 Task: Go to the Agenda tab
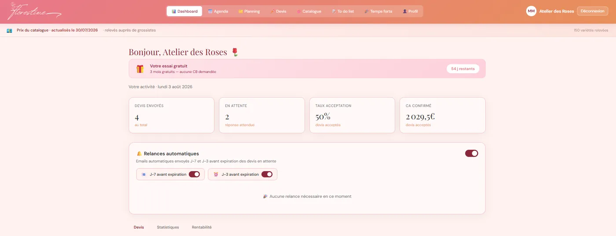[218, 11]
